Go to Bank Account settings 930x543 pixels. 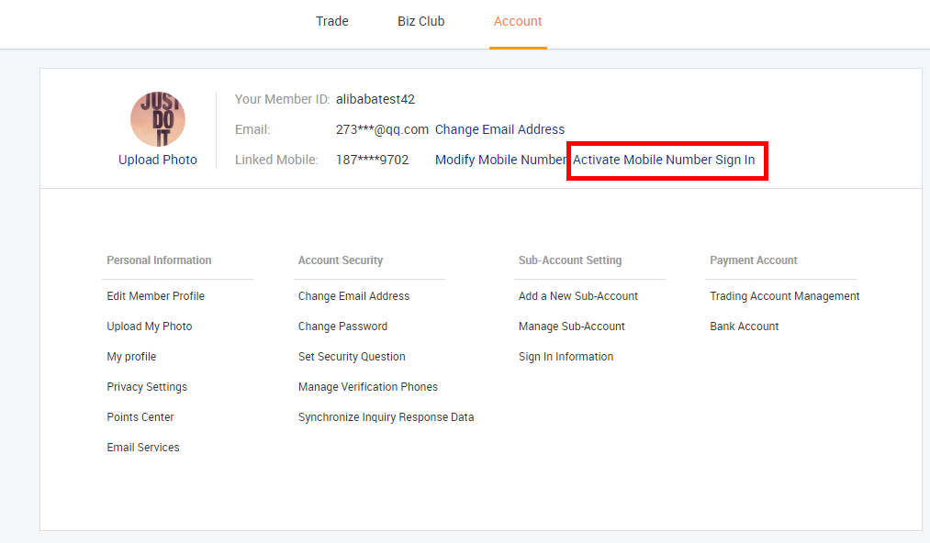tap(745, 326)
